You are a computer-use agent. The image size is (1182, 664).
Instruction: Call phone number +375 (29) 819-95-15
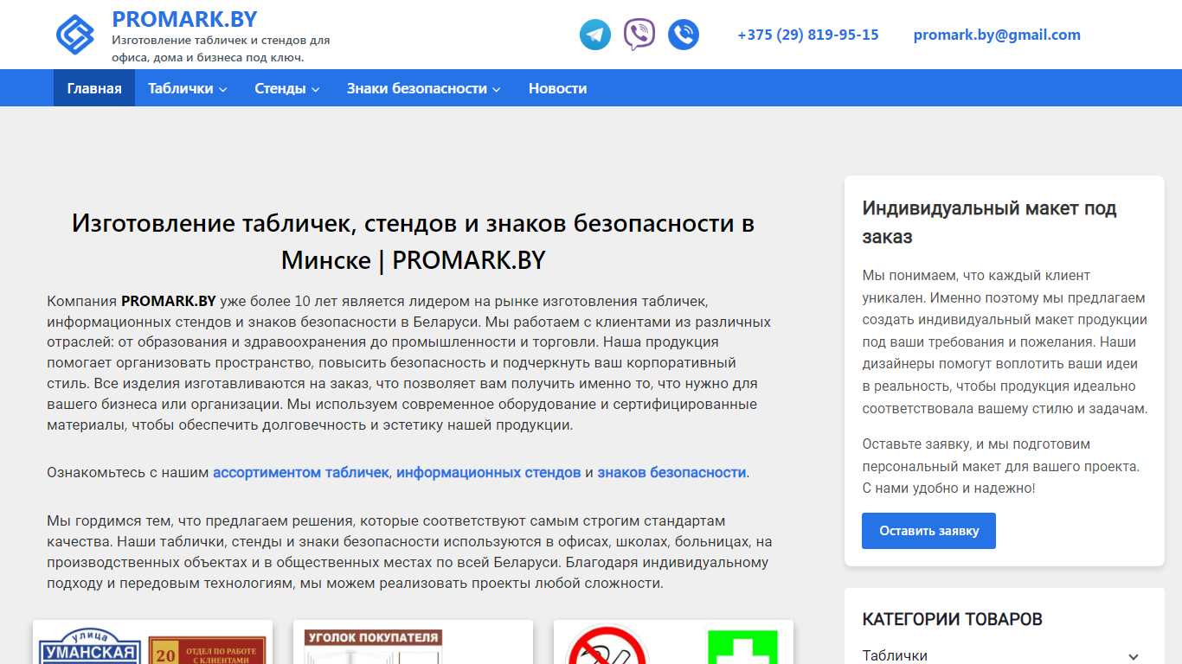808,35
